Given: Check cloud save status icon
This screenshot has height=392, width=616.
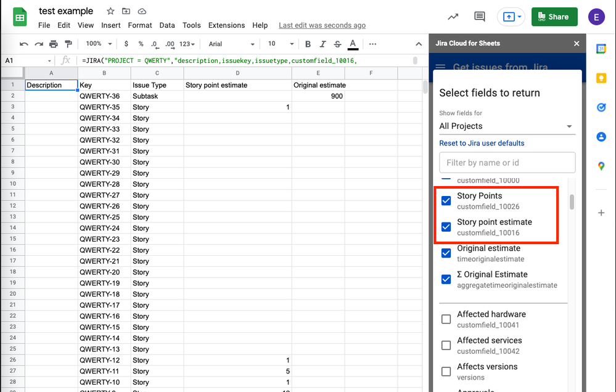Looking at the screenshot, I should pos(142,11).
